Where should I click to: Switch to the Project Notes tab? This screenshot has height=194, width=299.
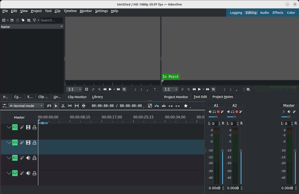pos(223,97)
